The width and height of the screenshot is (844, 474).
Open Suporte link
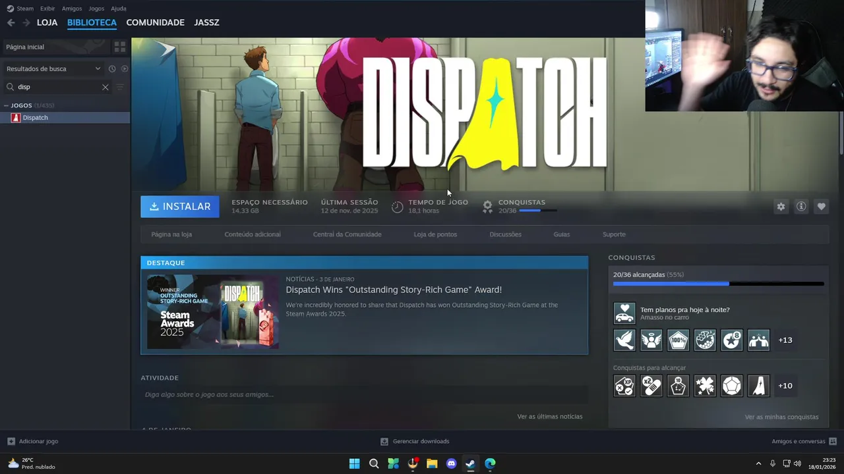[614, 234]
